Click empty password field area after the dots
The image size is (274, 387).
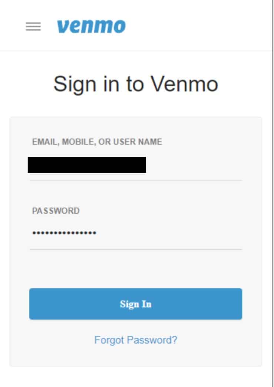169,233
